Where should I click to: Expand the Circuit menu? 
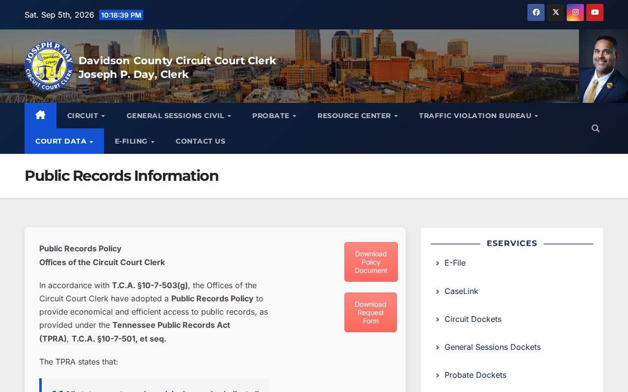86,116
